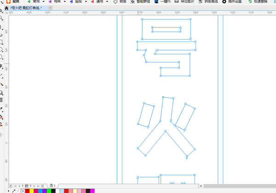Go to the first page

15,186
